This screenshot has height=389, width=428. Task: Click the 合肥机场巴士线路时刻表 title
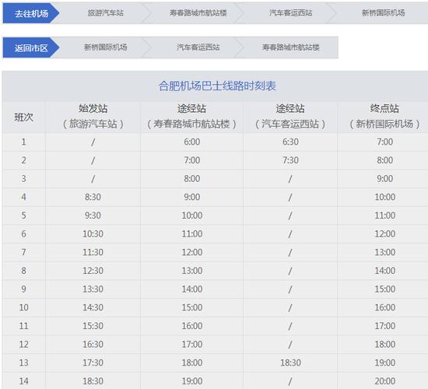[x=217, y=86]
